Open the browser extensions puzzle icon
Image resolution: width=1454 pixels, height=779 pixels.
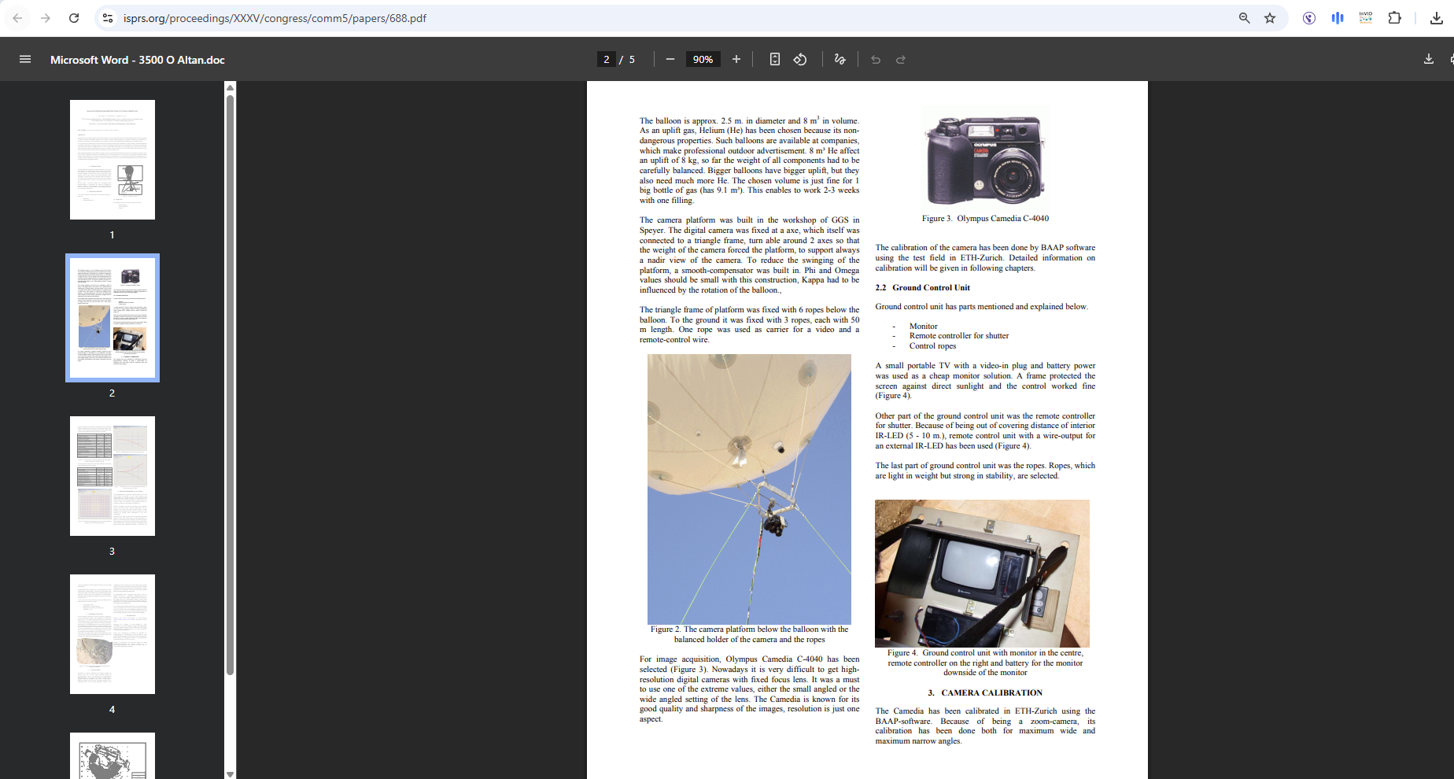point(1394,18)
